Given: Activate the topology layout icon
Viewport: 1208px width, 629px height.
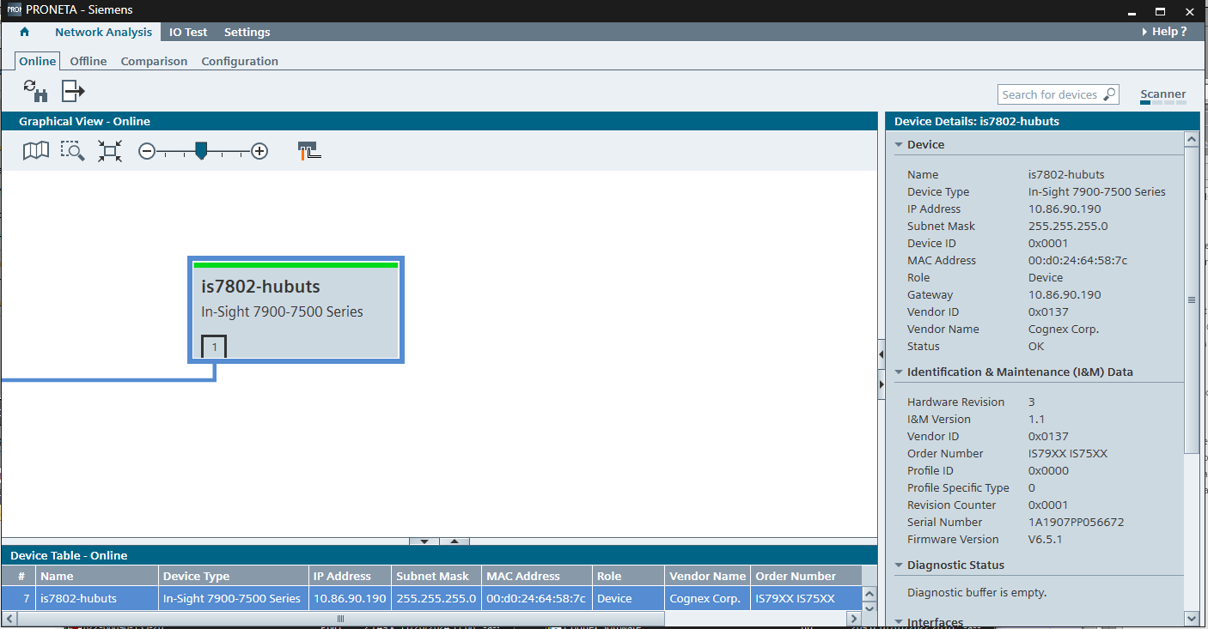Looking at the screenshot, I should [308, 149].
